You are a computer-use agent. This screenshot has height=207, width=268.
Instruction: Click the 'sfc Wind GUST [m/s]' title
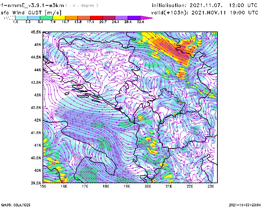pos(31,13)
